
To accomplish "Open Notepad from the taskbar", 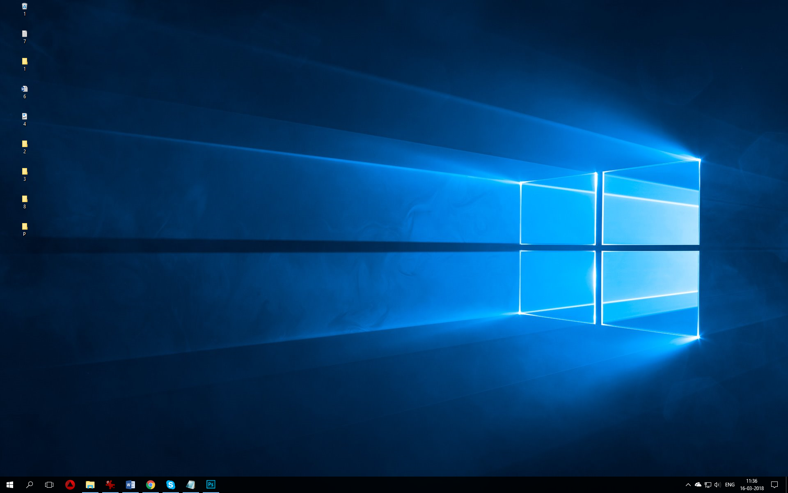I will coord(191,485).
